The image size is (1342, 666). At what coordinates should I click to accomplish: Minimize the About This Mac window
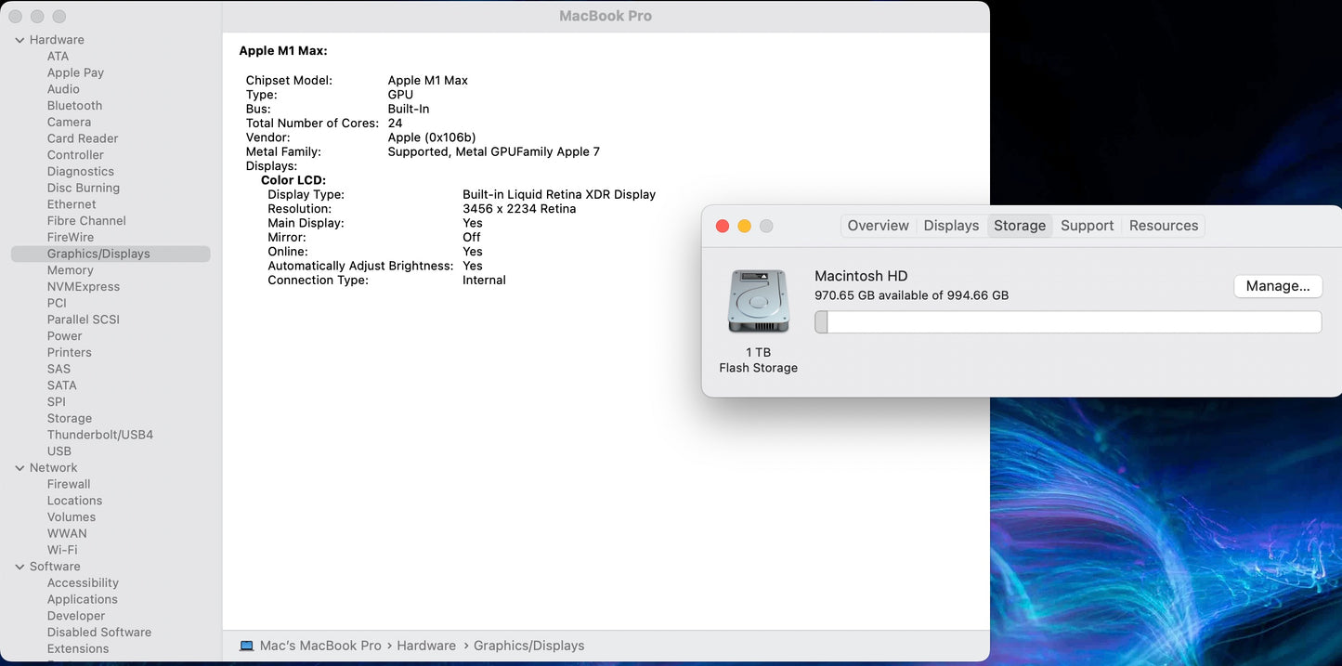coord(744,226)
